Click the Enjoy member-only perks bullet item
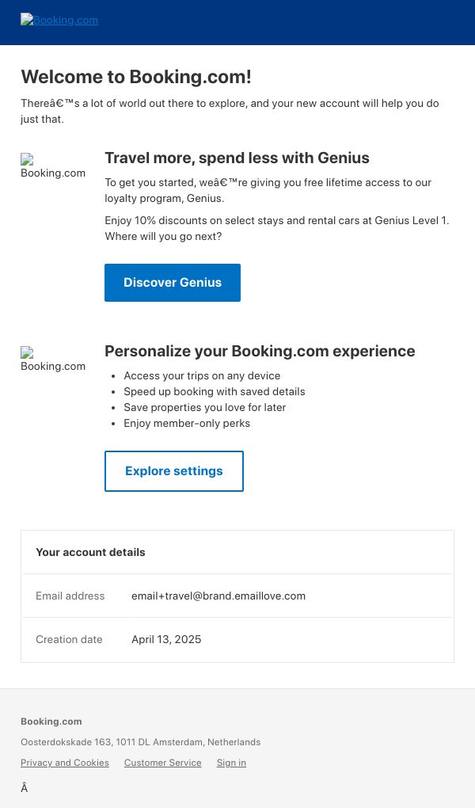 click(187, 424)
